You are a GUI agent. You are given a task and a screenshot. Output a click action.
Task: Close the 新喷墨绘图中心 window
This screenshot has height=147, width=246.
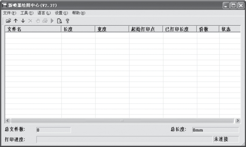tap(240, 6)
